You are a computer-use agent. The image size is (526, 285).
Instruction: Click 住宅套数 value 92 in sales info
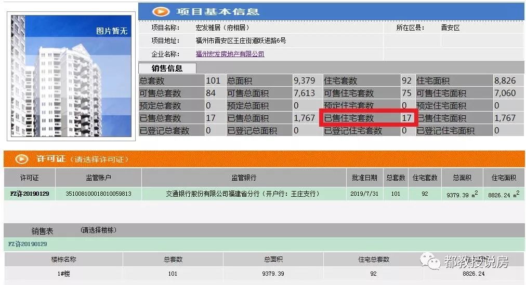[x=406, y=80]
